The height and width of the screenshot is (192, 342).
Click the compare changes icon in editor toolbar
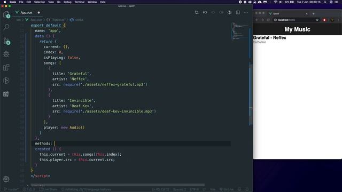click(197, 12)
